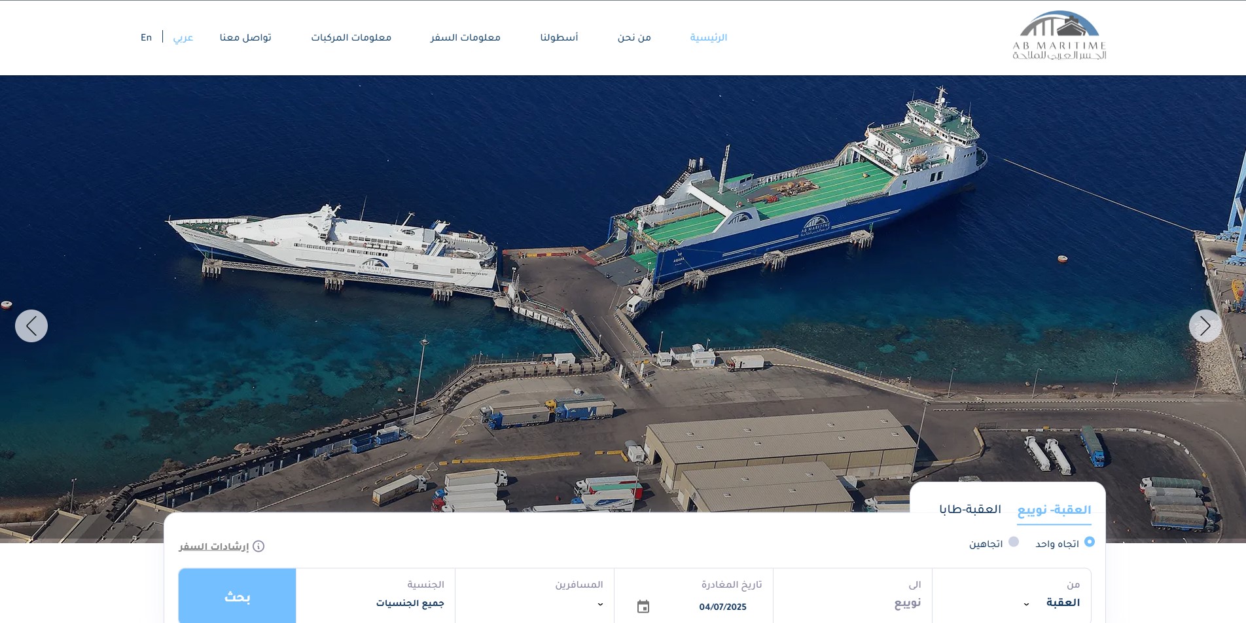Open معلومات السفر menu item
Image resolution: width=1246 pixels, height=623 pixels.
tap(465, 38)
